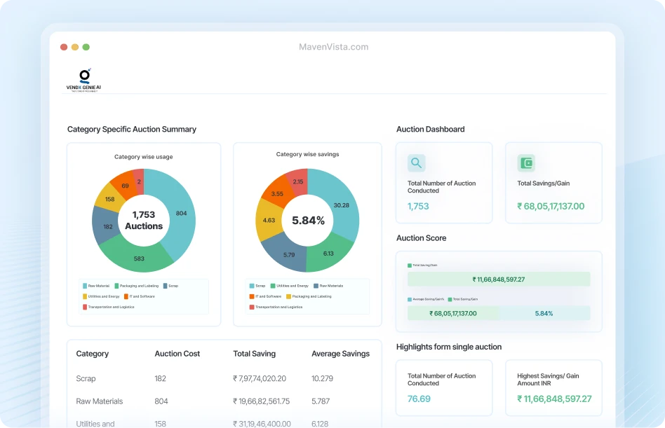Click the ₹31,19,46,400.00 total saving cell

(x=262, y=424)
